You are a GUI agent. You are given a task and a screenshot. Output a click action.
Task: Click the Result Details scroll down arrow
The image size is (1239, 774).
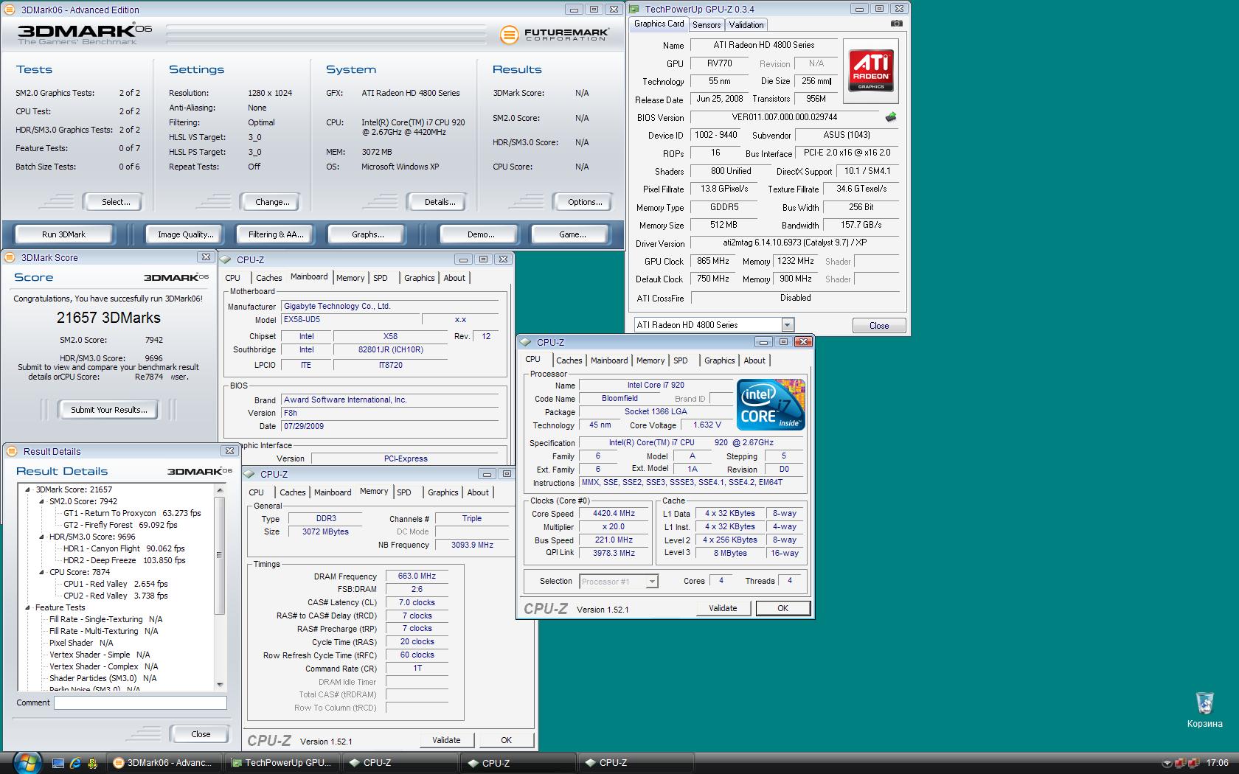click(219, 685)
